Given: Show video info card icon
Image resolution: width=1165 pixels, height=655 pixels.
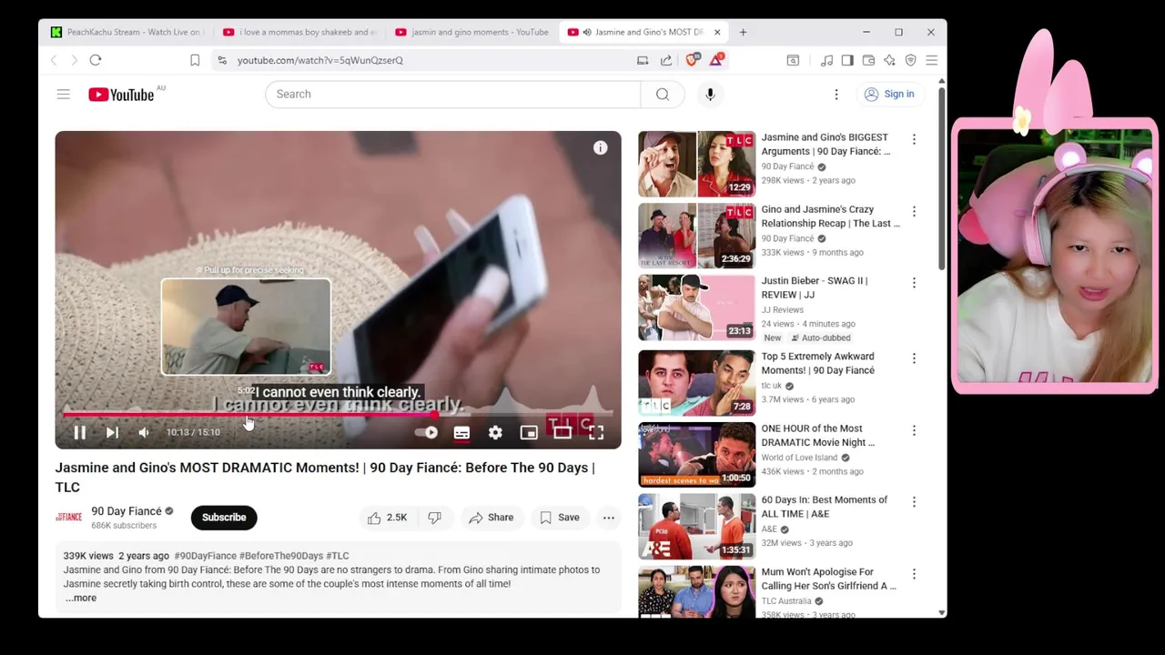Looking at the screenshot, I should tap(600, 148).
